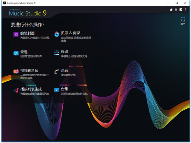Open the 管理 title
This screenshot has height=143, width=191.
click(x=24, y=52)
